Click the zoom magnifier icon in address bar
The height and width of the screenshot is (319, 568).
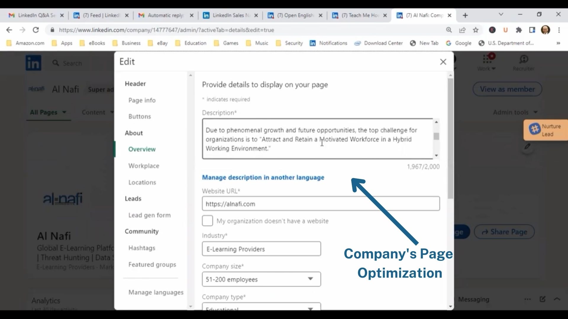point(449,30)
